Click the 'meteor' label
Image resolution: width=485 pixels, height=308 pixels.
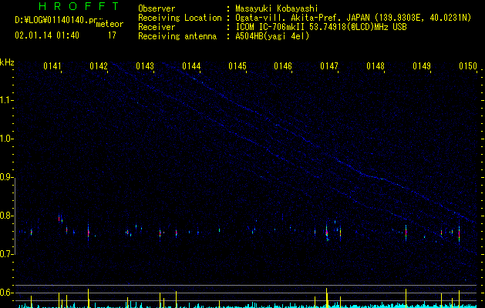[109, 24]
